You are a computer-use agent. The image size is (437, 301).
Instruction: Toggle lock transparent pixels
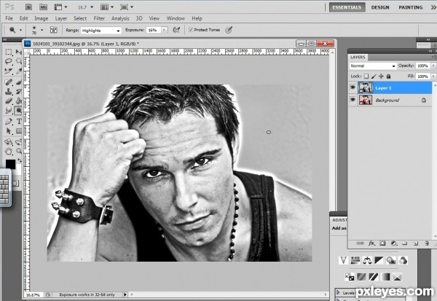pos(366,76)
